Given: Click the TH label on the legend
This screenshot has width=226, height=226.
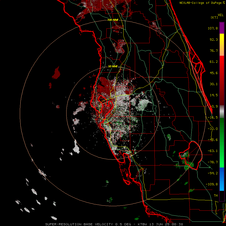Looking at the screenshot, I should point(216,195).
